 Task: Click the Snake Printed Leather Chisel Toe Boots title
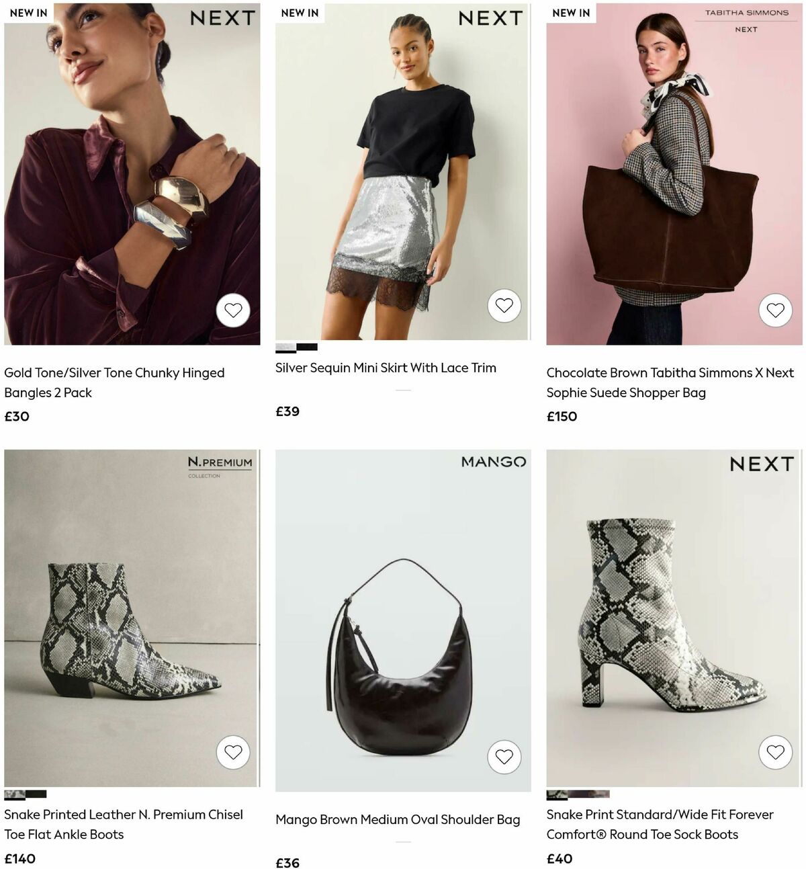(124, 825)
